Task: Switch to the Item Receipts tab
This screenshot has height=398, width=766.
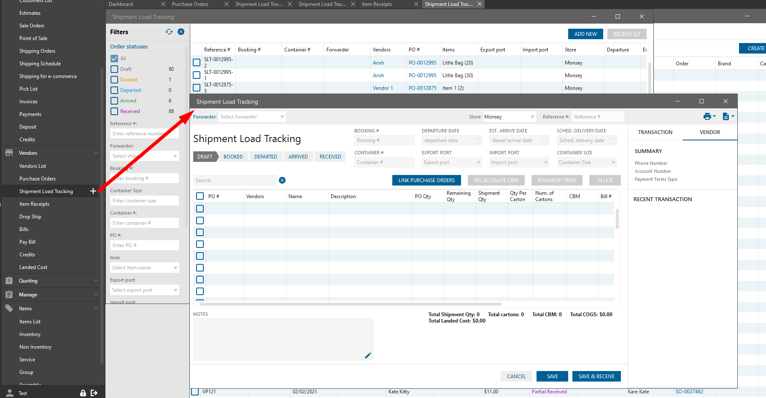Action: coord(377,4)
